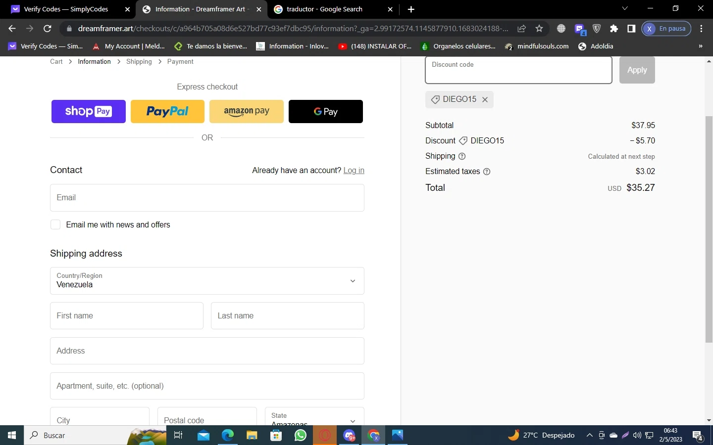Screen dimensions: 713x445
Task: Open the Te damos la bienve... bookmark
Action: (x=211, y=46)
